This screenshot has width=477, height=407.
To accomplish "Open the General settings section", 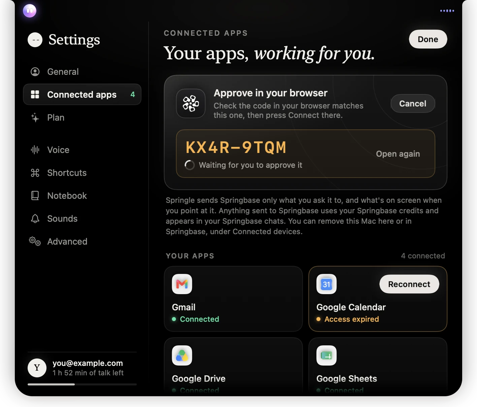I will (82, 72).
